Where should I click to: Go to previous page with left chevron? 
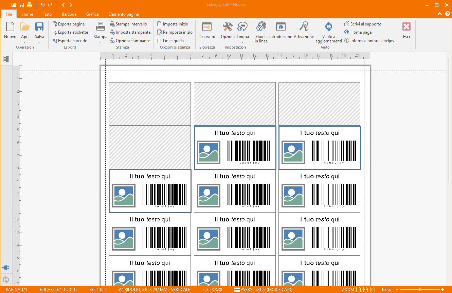pyautogui.click(x=64, y=5)
